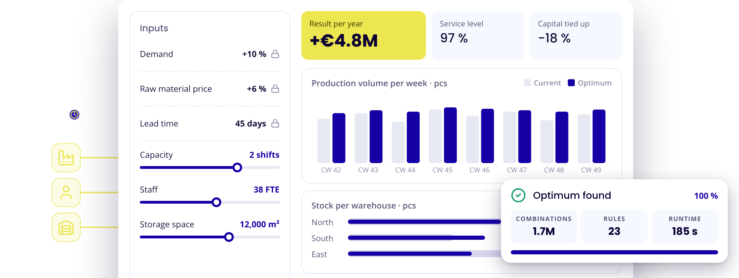Select the Result per year card
The image size is (739, 278).
(x=364, y=35)
